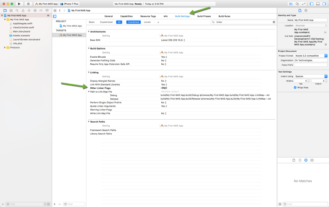
Task: Collapse the Build Options section
Action: coord(89,48)
